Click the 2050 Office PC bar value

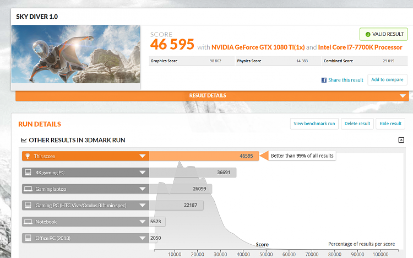[155, 238]
